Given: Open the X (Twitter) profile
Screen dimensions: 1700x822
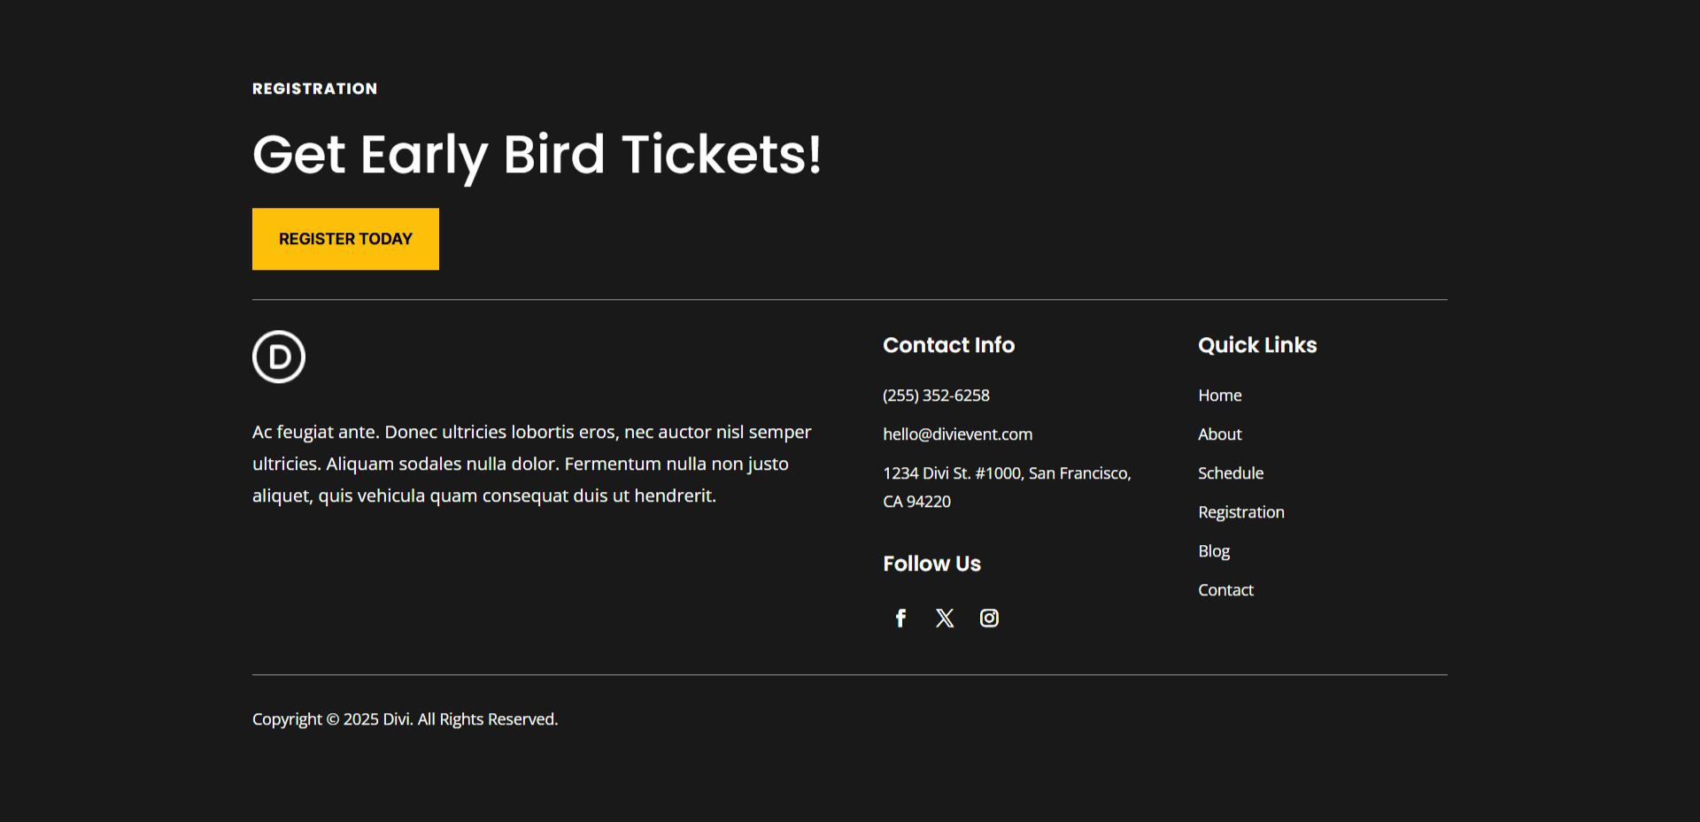Looking at the screenshot, I should 945,618.
